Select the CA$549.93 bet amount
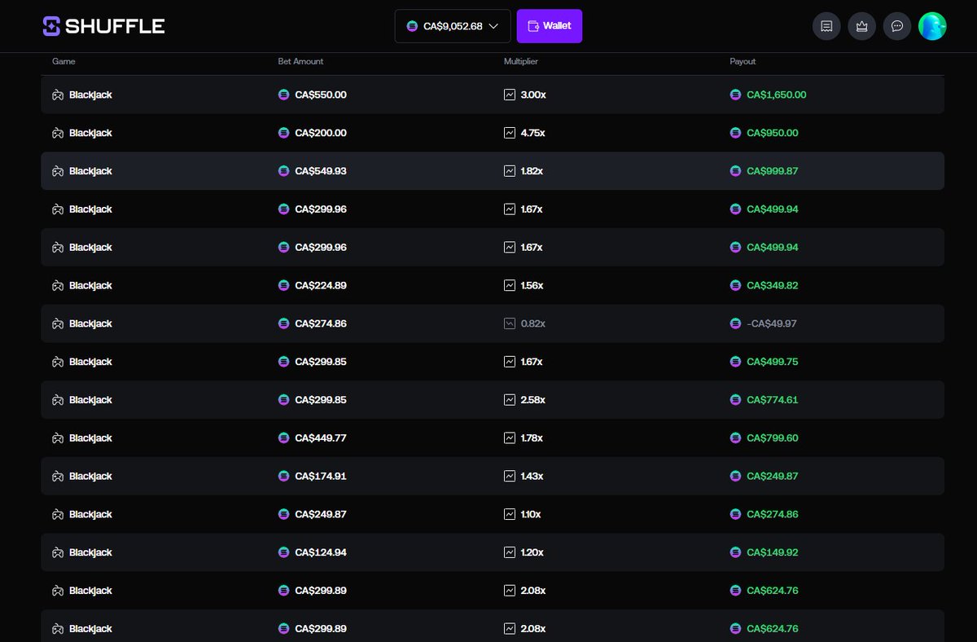The width and height of the screenshot is (977, 642). pos(321,171)
